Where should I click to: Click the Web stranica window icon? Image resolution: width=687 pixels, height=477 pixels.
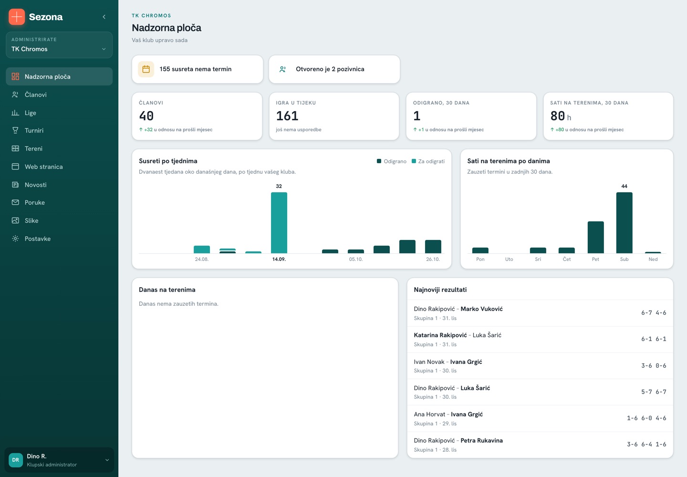[x=15, y=166]
